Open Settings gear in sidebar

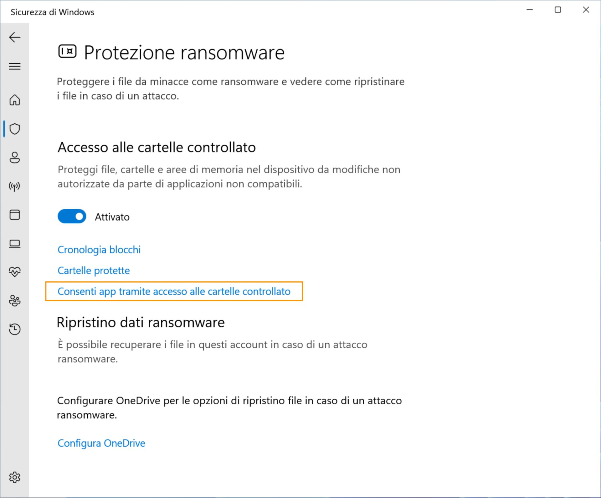tap(15, 477)
